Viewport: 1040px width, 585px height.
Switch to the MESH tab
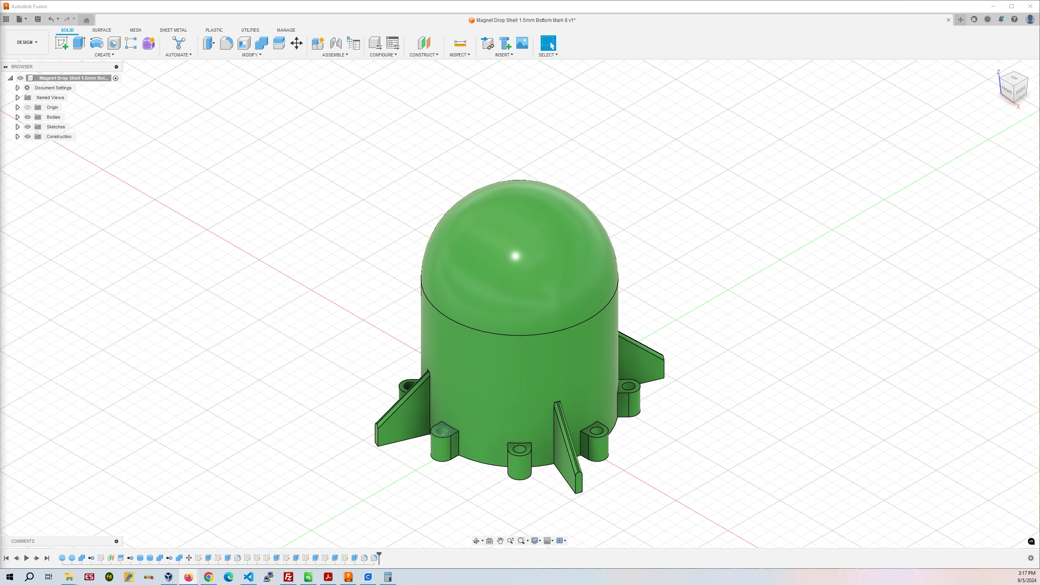click(x=136, y=30)
